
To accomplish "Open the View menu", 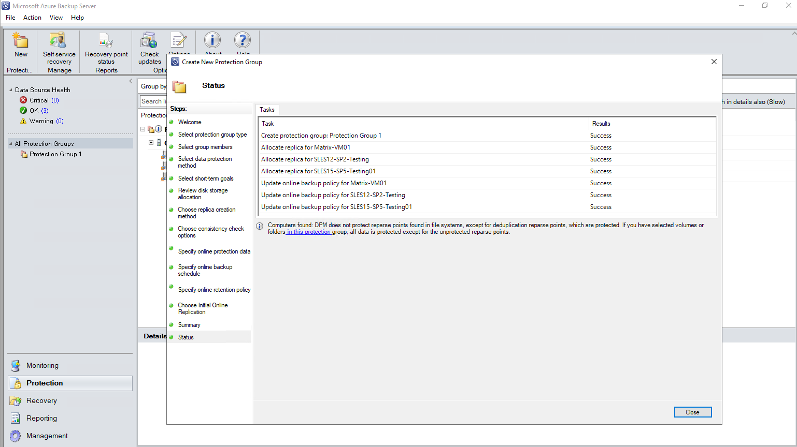I will coord(56,17).
